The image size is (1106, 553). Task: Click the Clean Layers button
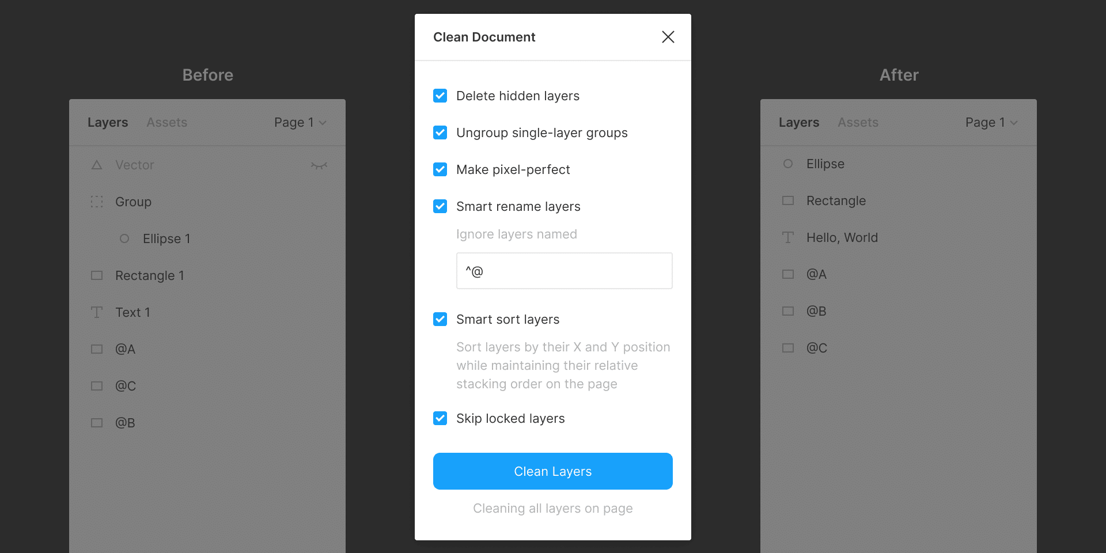553,471
